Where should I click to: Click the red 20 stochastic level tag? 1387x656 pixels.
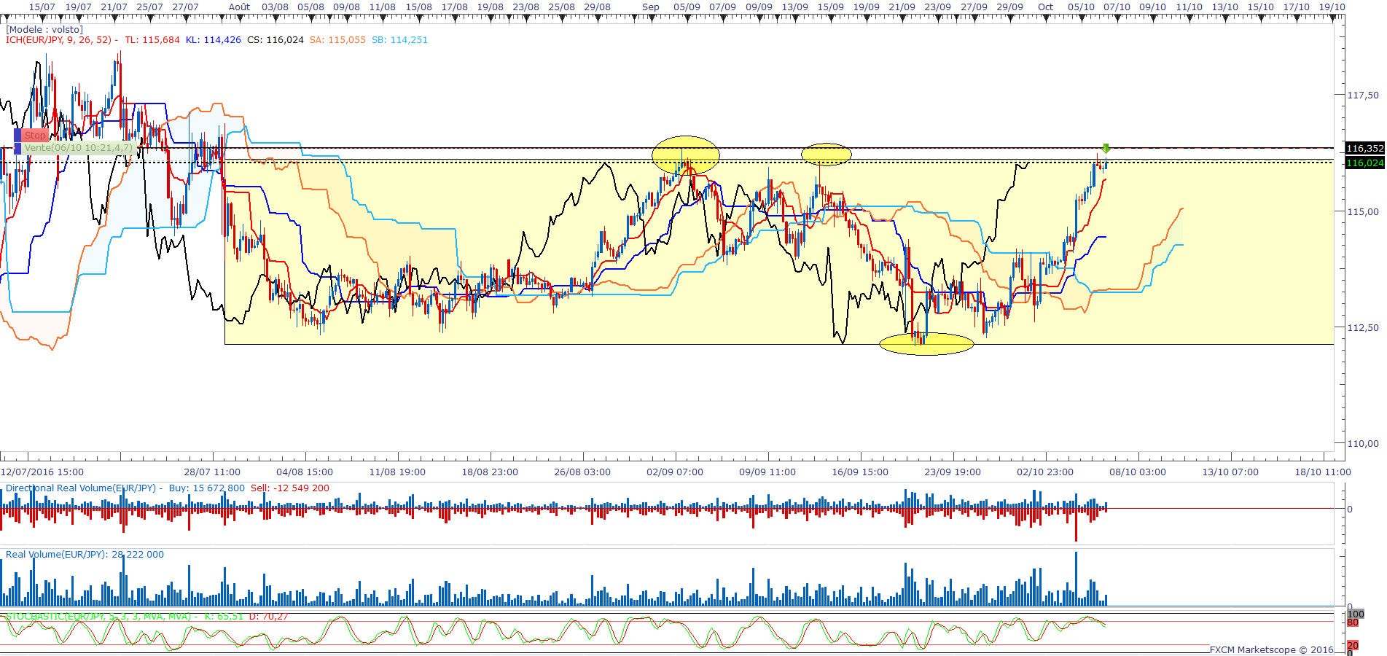click(x=1353, y=646)
